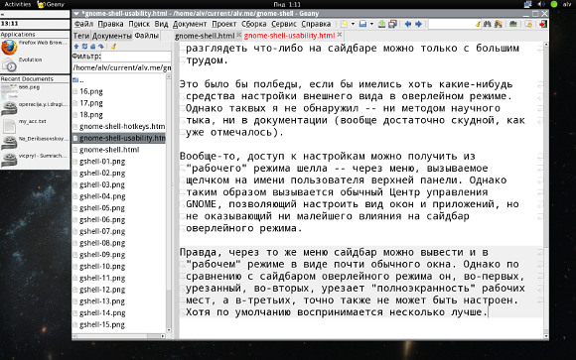Select gshell-15.png in file list
Viewport: 576px width, 360px height.
[x=119, y=324]
